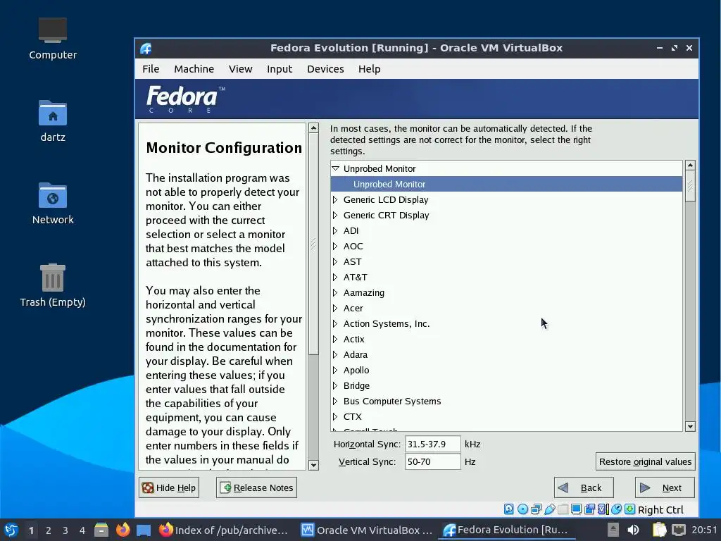721x541 pixels.
Task: Expand the AOC monitor group
Action: 335,246
